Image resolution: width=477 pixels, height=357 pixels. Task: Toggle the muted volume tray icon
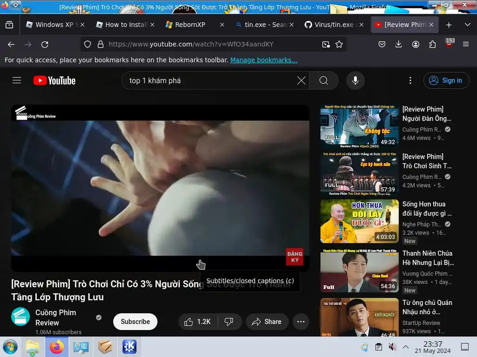tap(393, 347)
